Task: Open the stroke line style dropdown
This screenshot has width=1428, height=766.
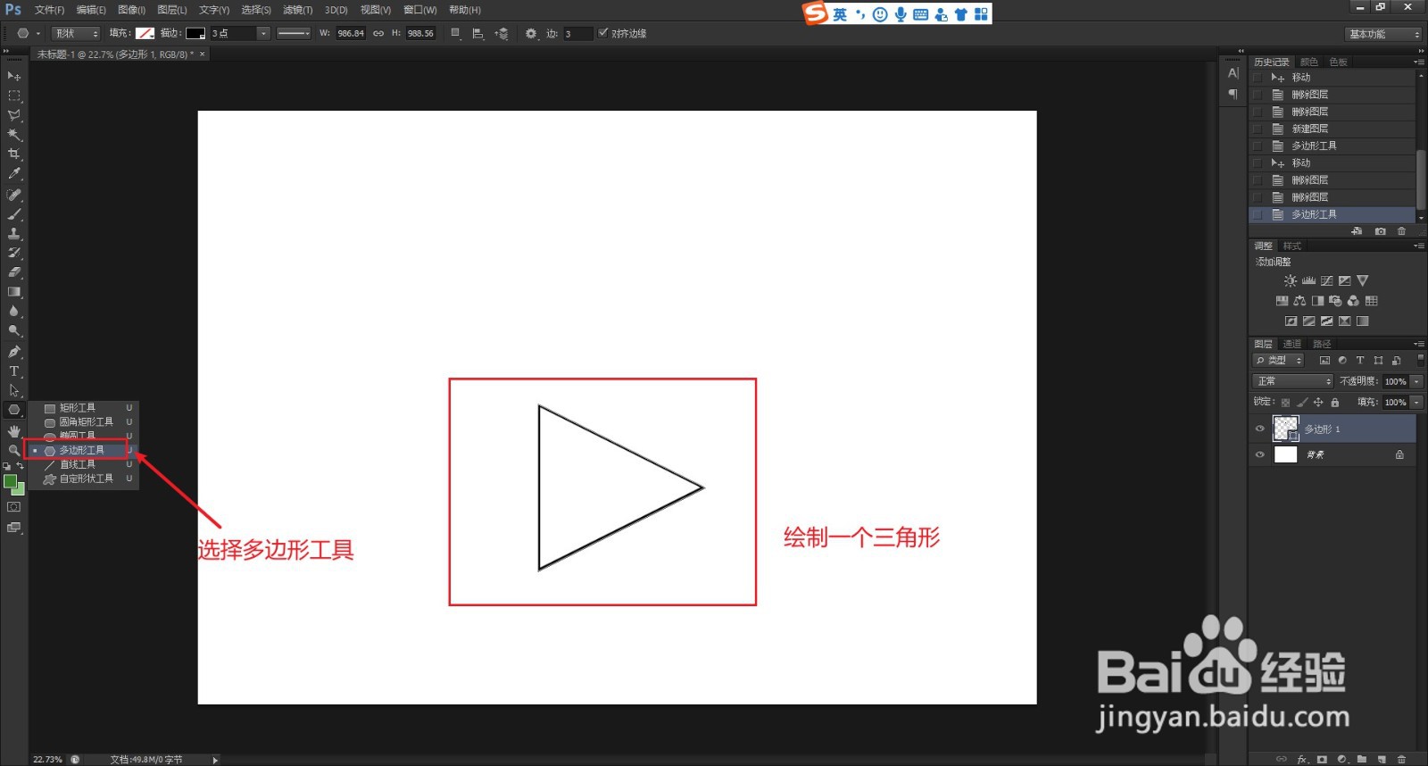Action: tap(293, 33)
